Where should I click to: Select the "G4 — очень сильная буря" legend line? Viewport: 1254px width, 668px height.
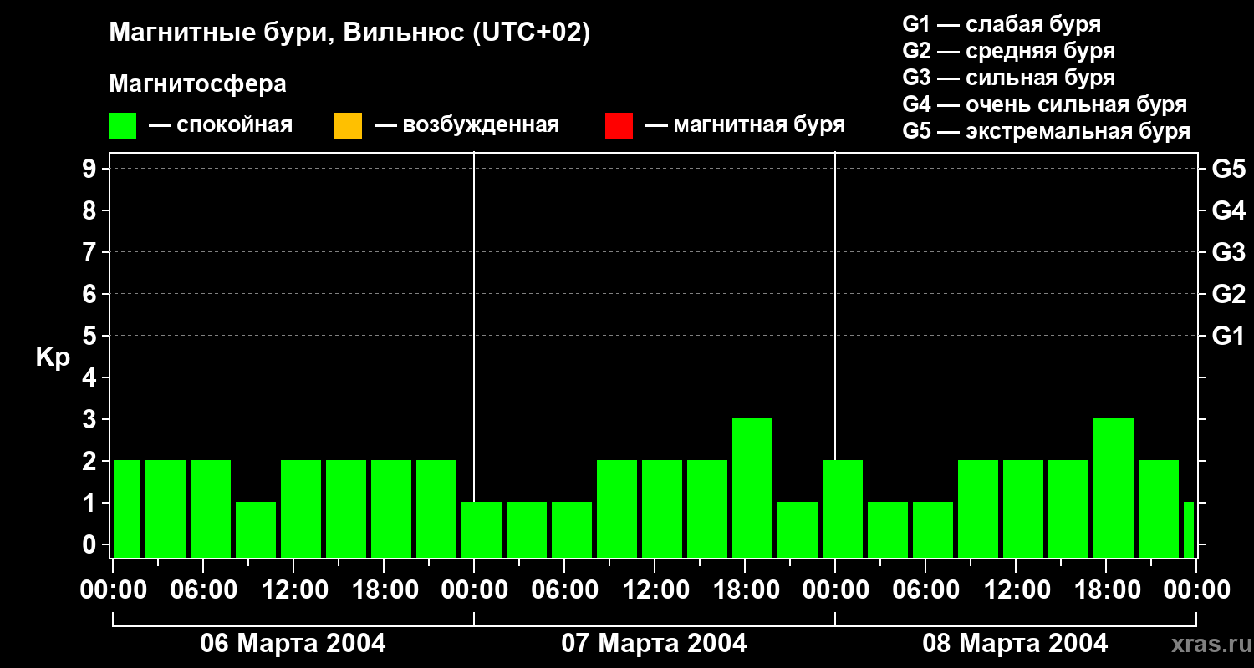coord(1045,104)
